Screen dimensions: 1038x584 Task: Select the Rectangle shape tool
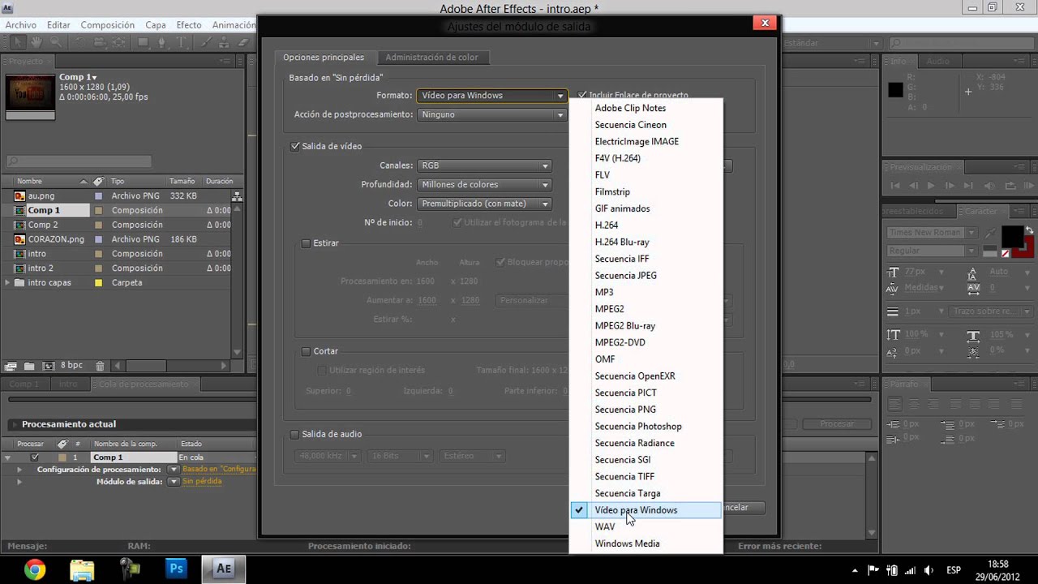click(x=144, y=42)
